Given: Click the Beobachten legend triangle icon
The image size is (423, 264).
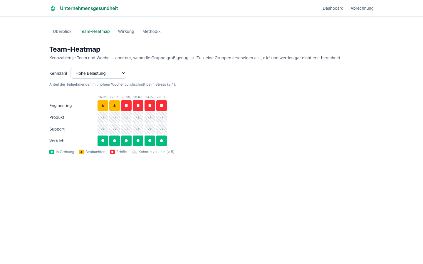Looking at the screenshot, I should point(81,152).
